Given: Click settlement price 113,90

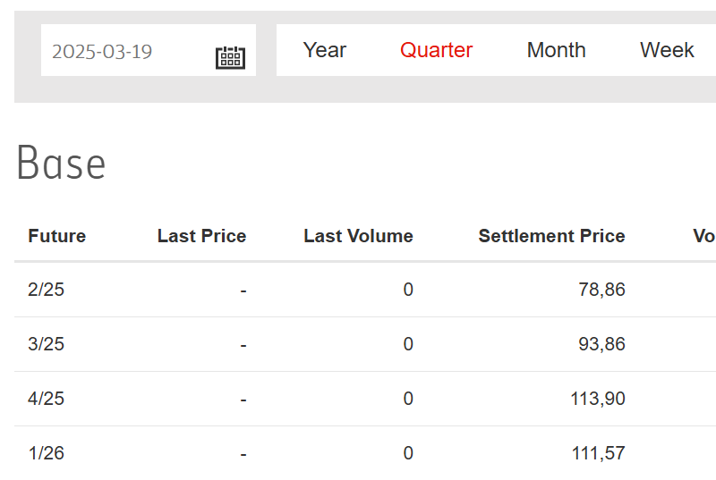Looking at the screenshot, I should click(x=598, y=399).
